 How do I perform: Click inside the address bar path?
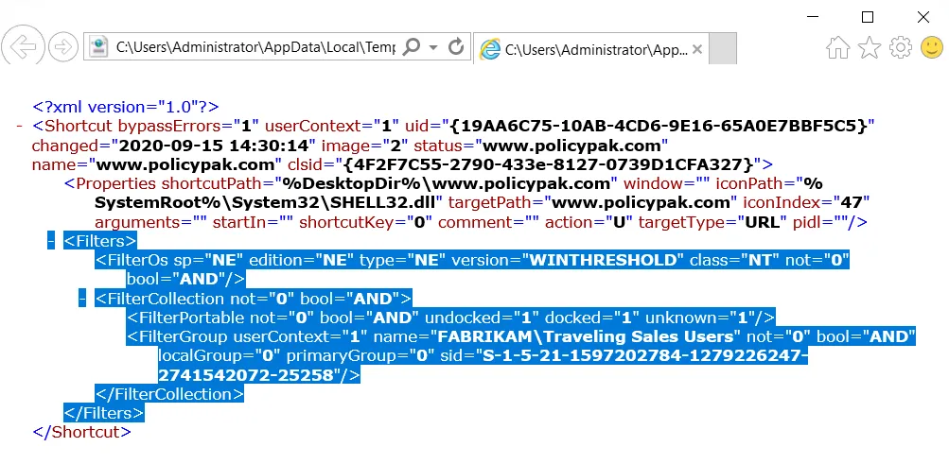255,47
